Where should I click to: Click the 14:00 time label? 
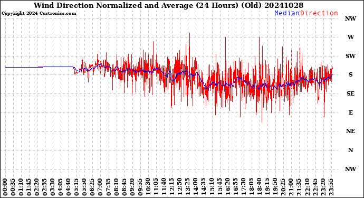(x=196, y=187)
